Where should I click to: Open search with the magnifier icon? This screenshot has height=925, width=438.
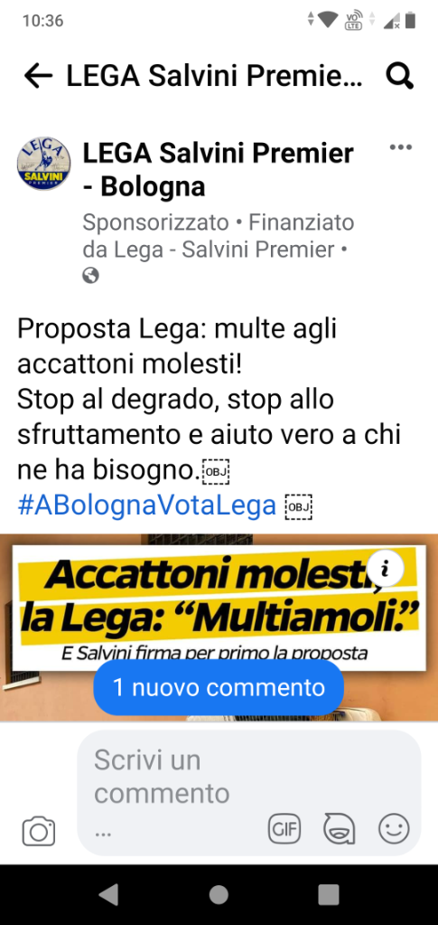pyautogui.click(x=400, y=76)
